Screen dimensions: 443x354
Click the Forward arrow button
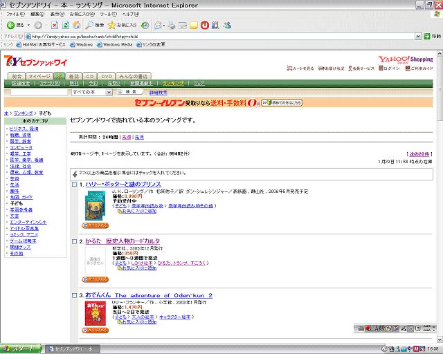tap(38, 26)
